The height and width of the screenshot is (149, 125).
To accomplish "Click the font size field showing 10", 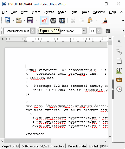I will tap(93, 31).
